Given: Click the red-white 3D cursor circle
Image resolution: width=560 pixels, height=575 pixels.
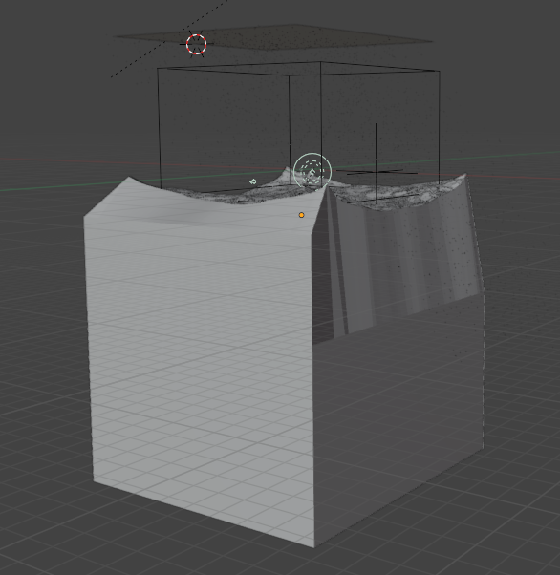Looking at the screenshot, I should click(196, 44).
